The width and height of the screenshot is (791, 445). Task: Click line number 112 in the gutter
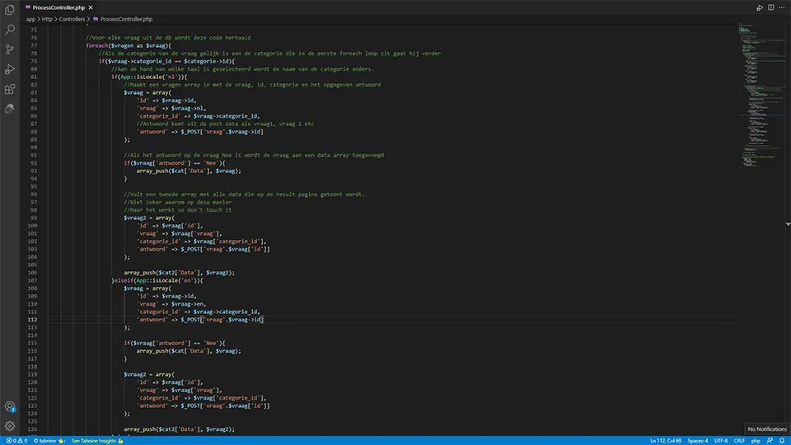(x=32, y=320)
